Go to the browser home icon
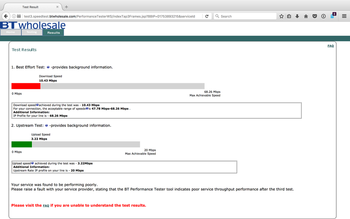Screen dimensions: 350x219 click(306, 16)
